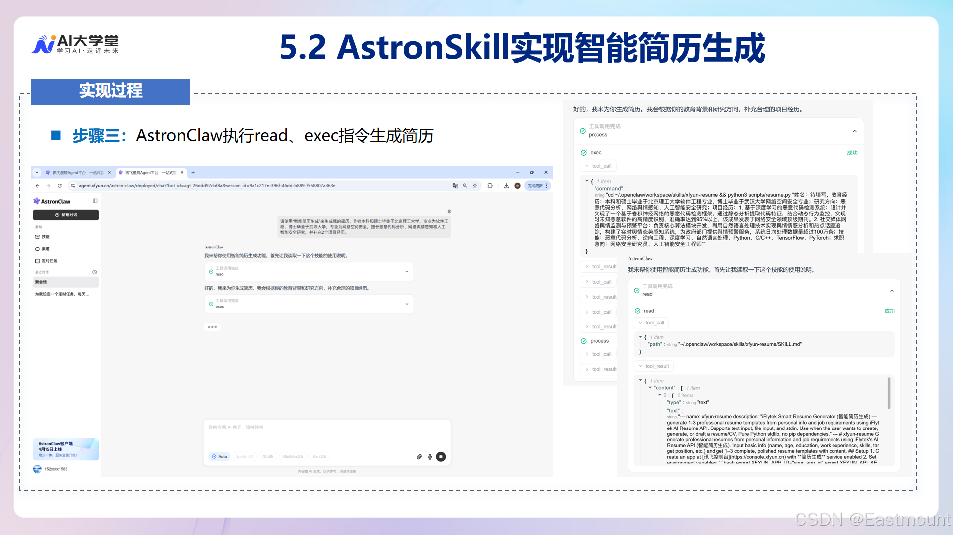Open 定时任务 in the sidebar

pos(46,261)
